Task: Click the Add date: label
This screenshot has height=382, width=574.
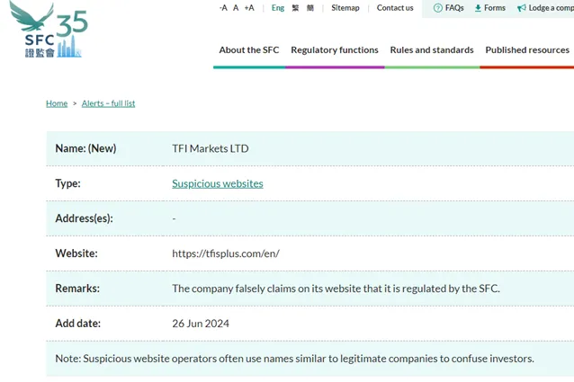Action: click(78, 324)
